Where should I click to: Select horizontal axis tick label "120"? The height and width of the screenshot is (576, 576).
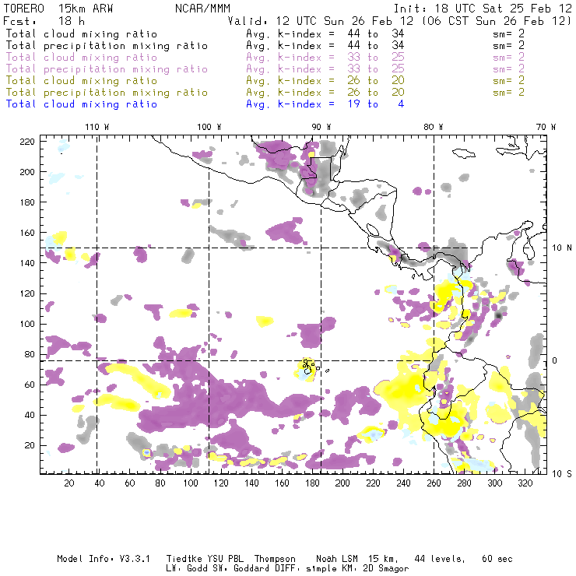pos(221,483)
